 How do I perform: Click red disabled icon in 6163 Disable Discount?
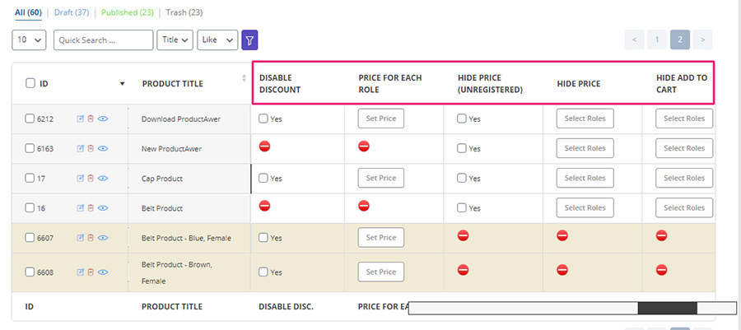click(x=264, y=146)
